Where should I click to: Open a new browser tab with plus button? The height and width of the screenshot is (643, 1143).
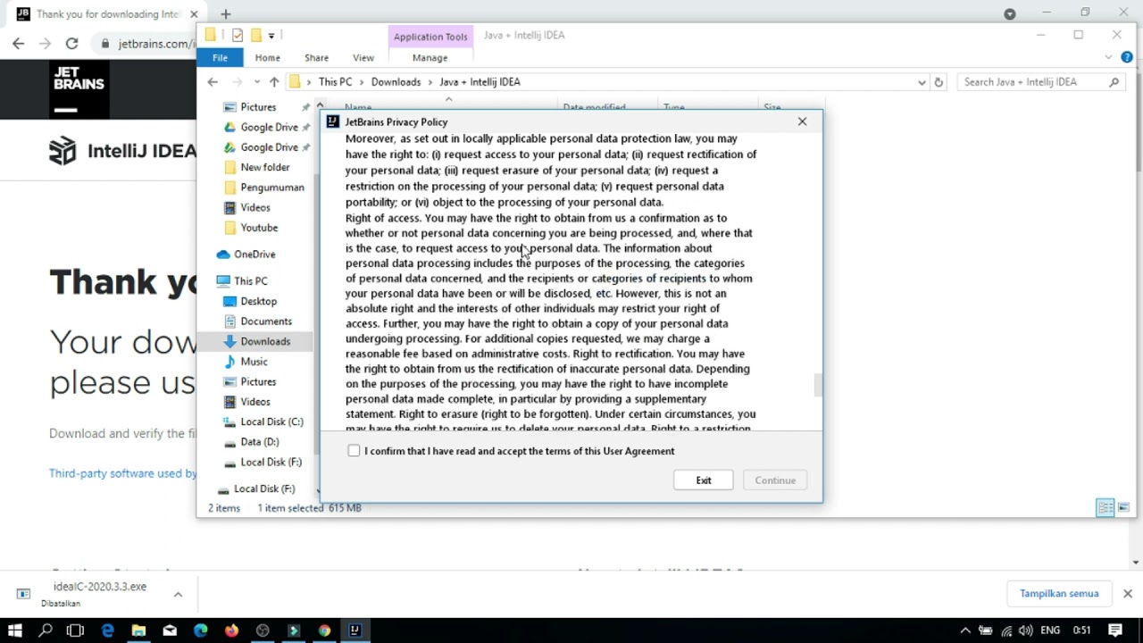coord(226,14)
